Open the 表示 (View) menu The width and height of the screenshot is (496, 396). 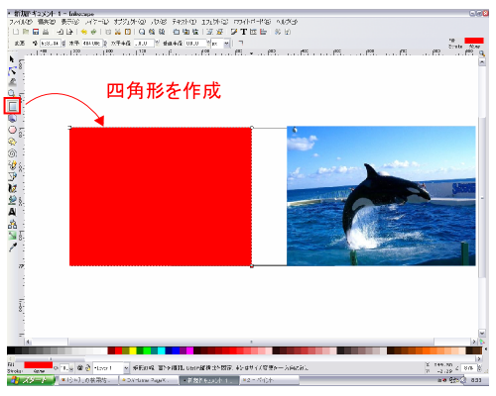click(69, 22)
